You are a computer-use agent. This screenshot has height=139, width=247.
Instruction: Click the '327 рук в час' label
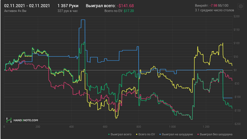(68, 11)
